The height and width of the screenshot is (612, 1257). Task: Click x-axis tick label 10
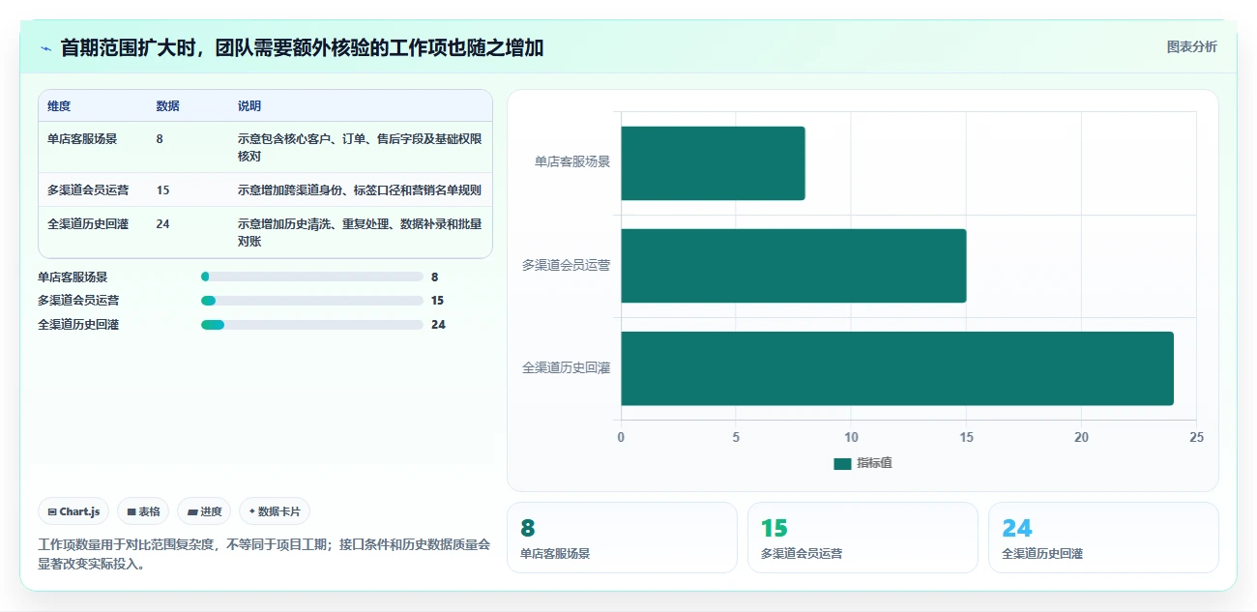851,437
